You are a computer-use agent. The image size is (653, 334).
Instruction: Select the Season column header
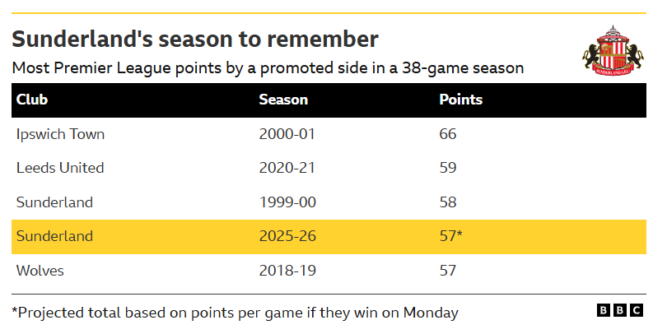click(283, 100)
